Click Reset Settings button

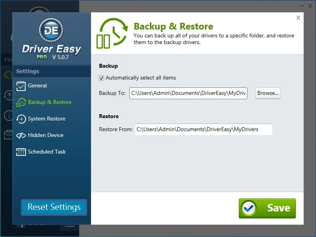tap(54, 207)
